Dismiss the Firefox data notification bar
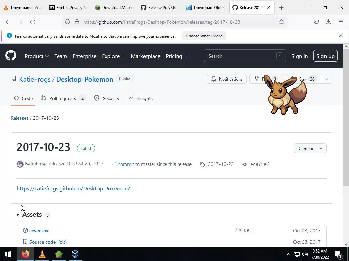 (x=340, y=35)
